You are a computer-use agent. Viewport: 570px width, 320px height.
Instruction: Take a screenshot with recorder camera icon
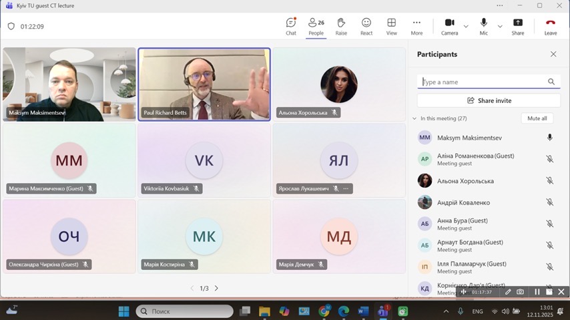click(520, 292)
